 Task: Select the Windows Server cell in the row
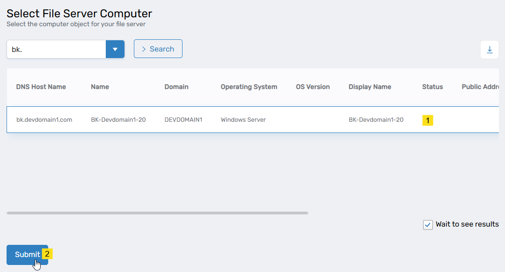tap(243, 120)
